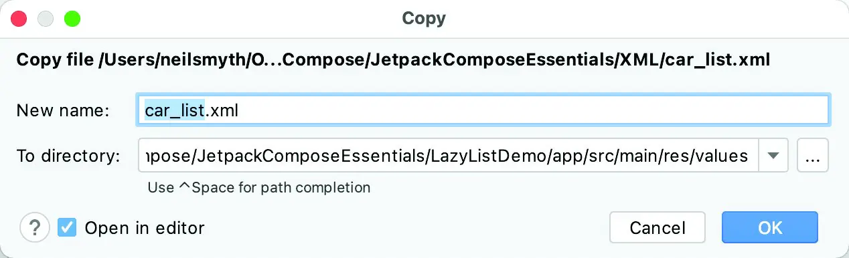Viewport: 849px width, 258px height.
Task: Zoom the dialog with the green button
Action: click(x=72, y=19)
